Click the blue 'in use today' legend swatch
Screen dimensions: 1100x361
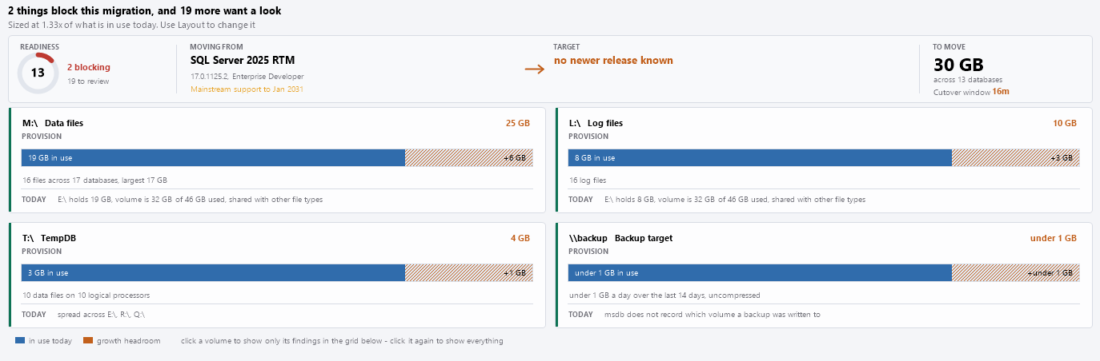[x=20, y=341]
